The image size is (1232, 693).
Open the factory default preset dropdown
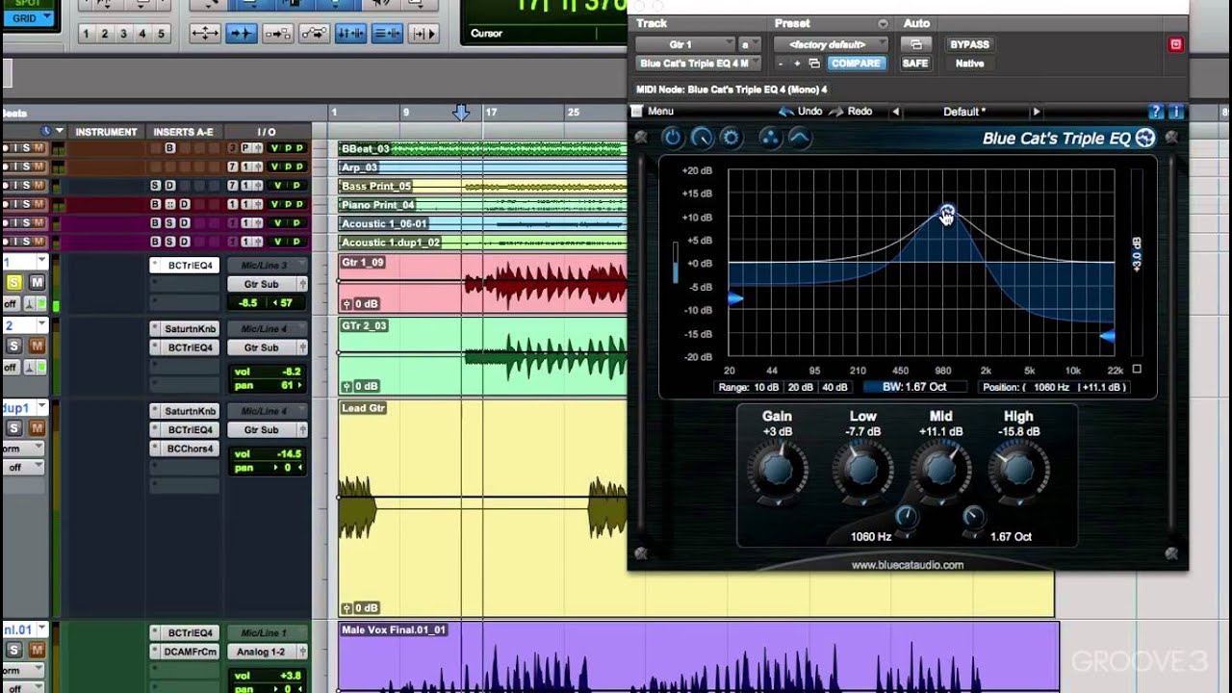[833, 44]
